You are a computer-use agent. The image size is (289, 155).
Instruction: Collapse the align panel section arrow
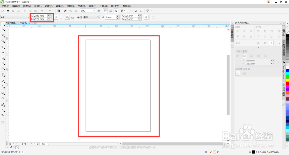point(258,48)
